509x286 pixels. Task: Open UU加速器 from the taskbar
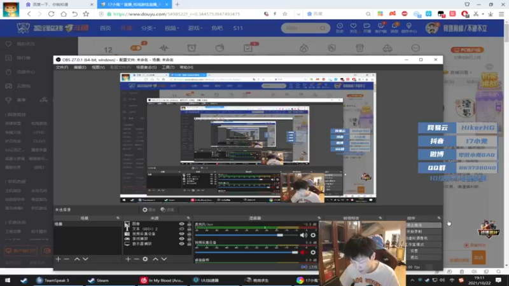click(x=206, y=280)
